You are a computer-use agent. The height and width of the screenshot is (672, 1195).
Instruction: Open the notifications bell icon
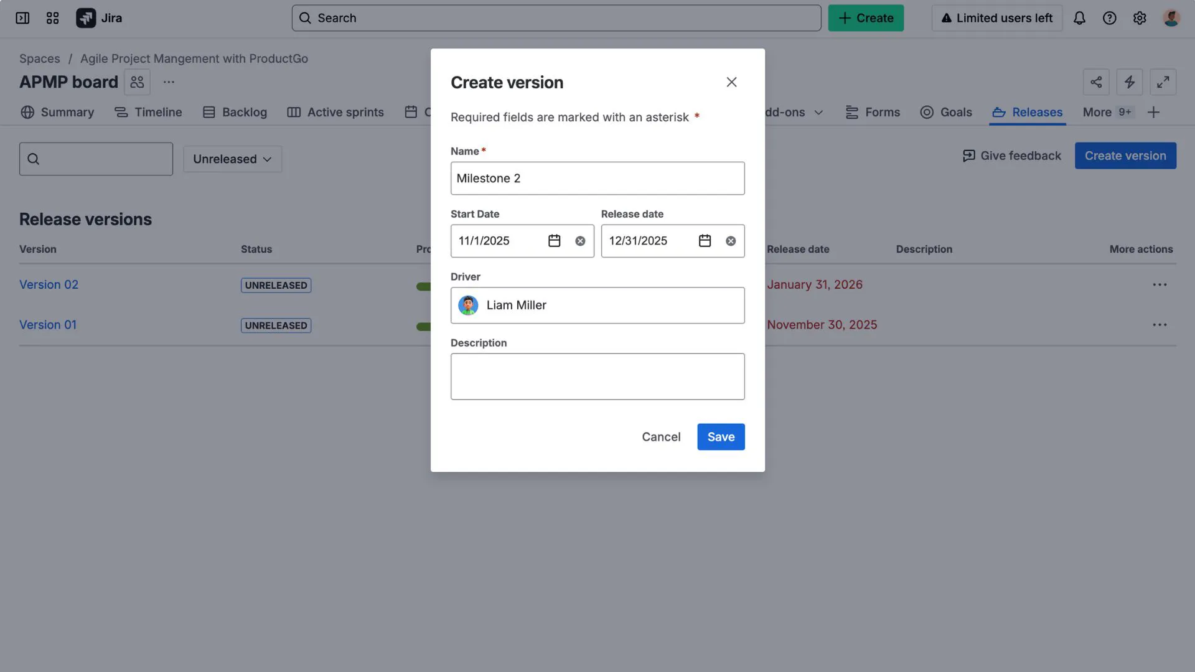[1079, 18]
